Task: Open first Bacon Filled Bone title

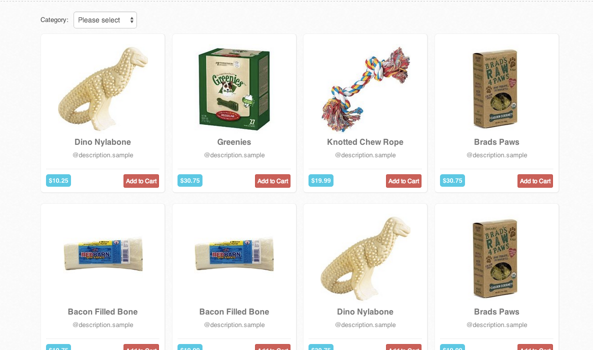Action: pos(103,312)
